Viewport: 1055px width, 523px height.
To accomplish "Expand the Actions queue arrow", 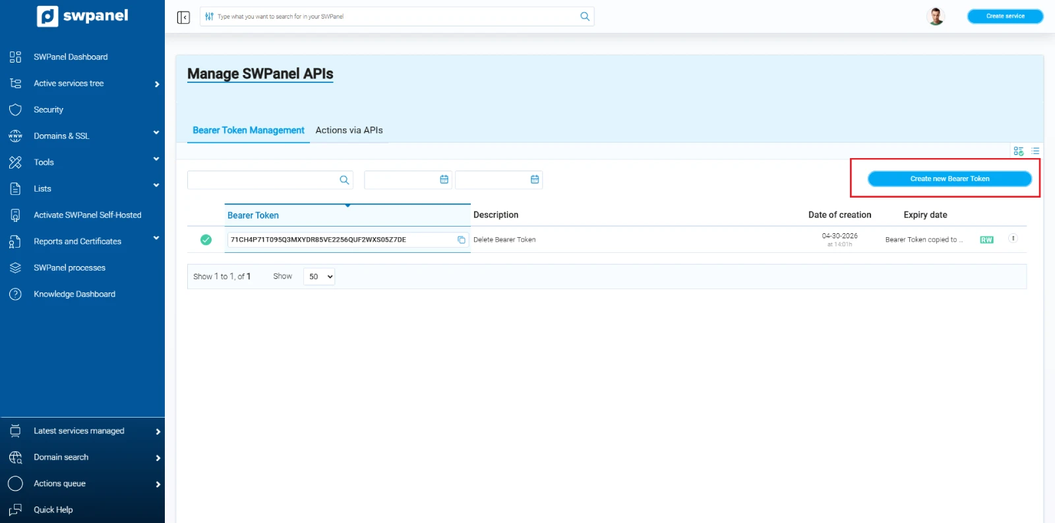I will pyautogui.click(x=158, y=484).
